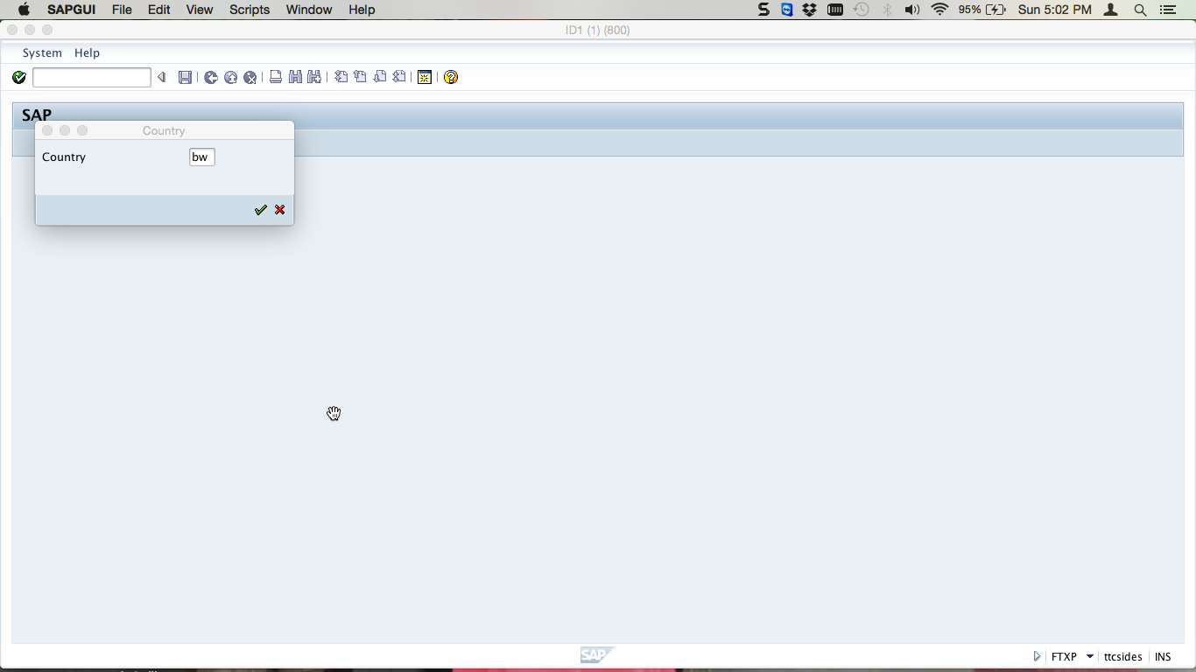
Task: Click the Back arrow toolbar icon
Action: click(x=211, y=78)
